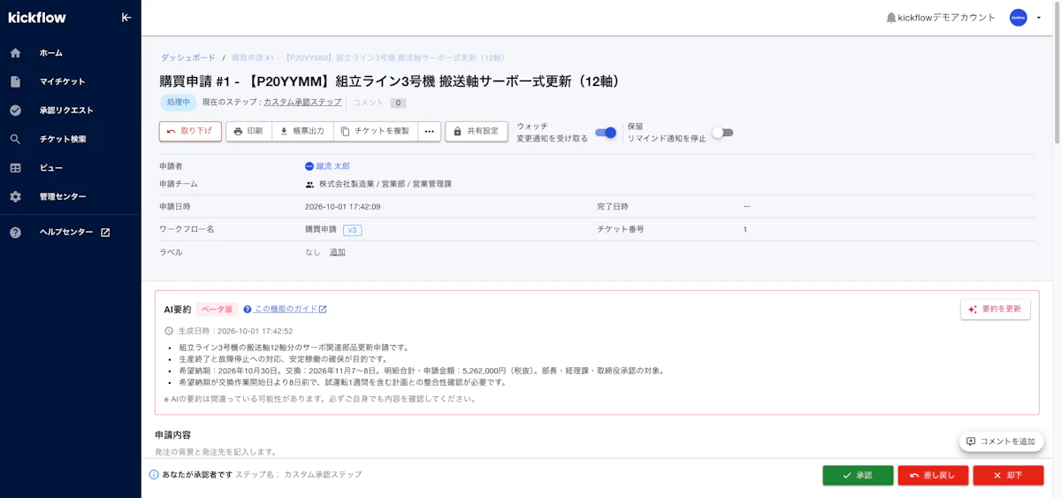Screen dimensions: 1061x498
Task: Click the コメント count badge
Action: click(398, 103)
